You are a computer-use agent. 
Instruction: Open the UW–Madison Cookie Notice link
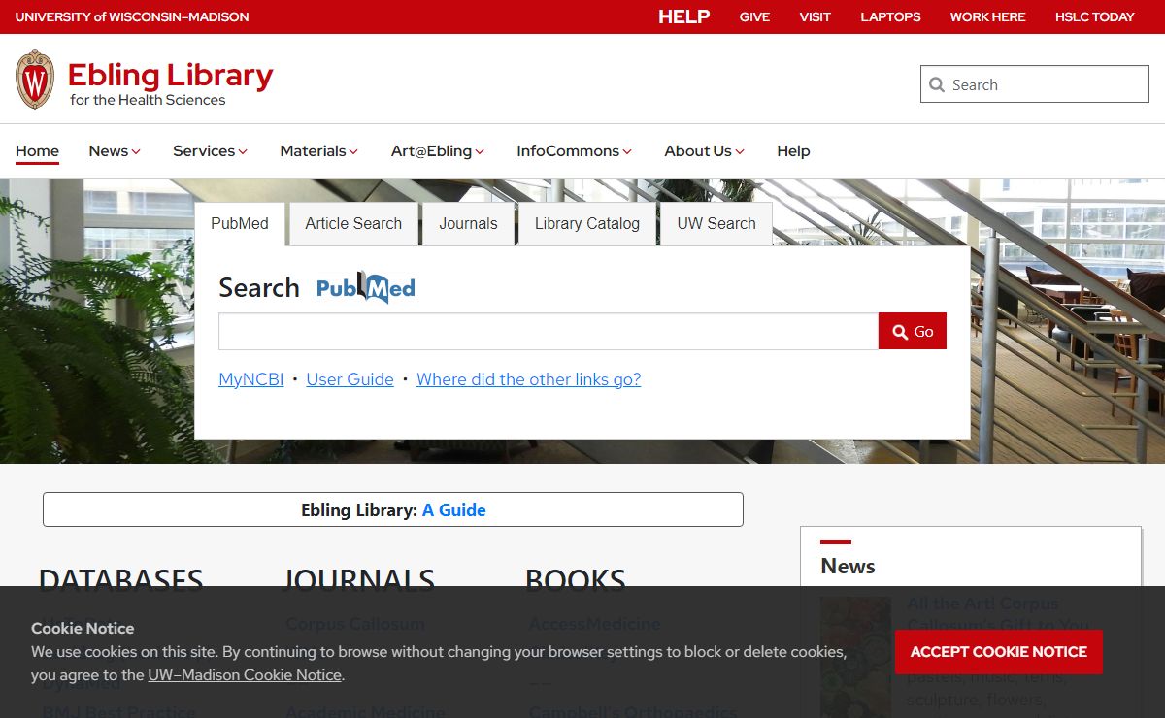[x=245, y=674]
